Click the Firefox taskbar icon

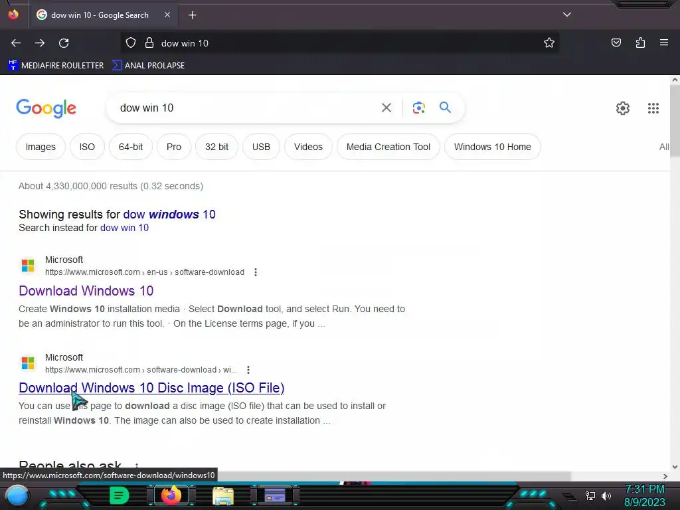pos(171,495)
